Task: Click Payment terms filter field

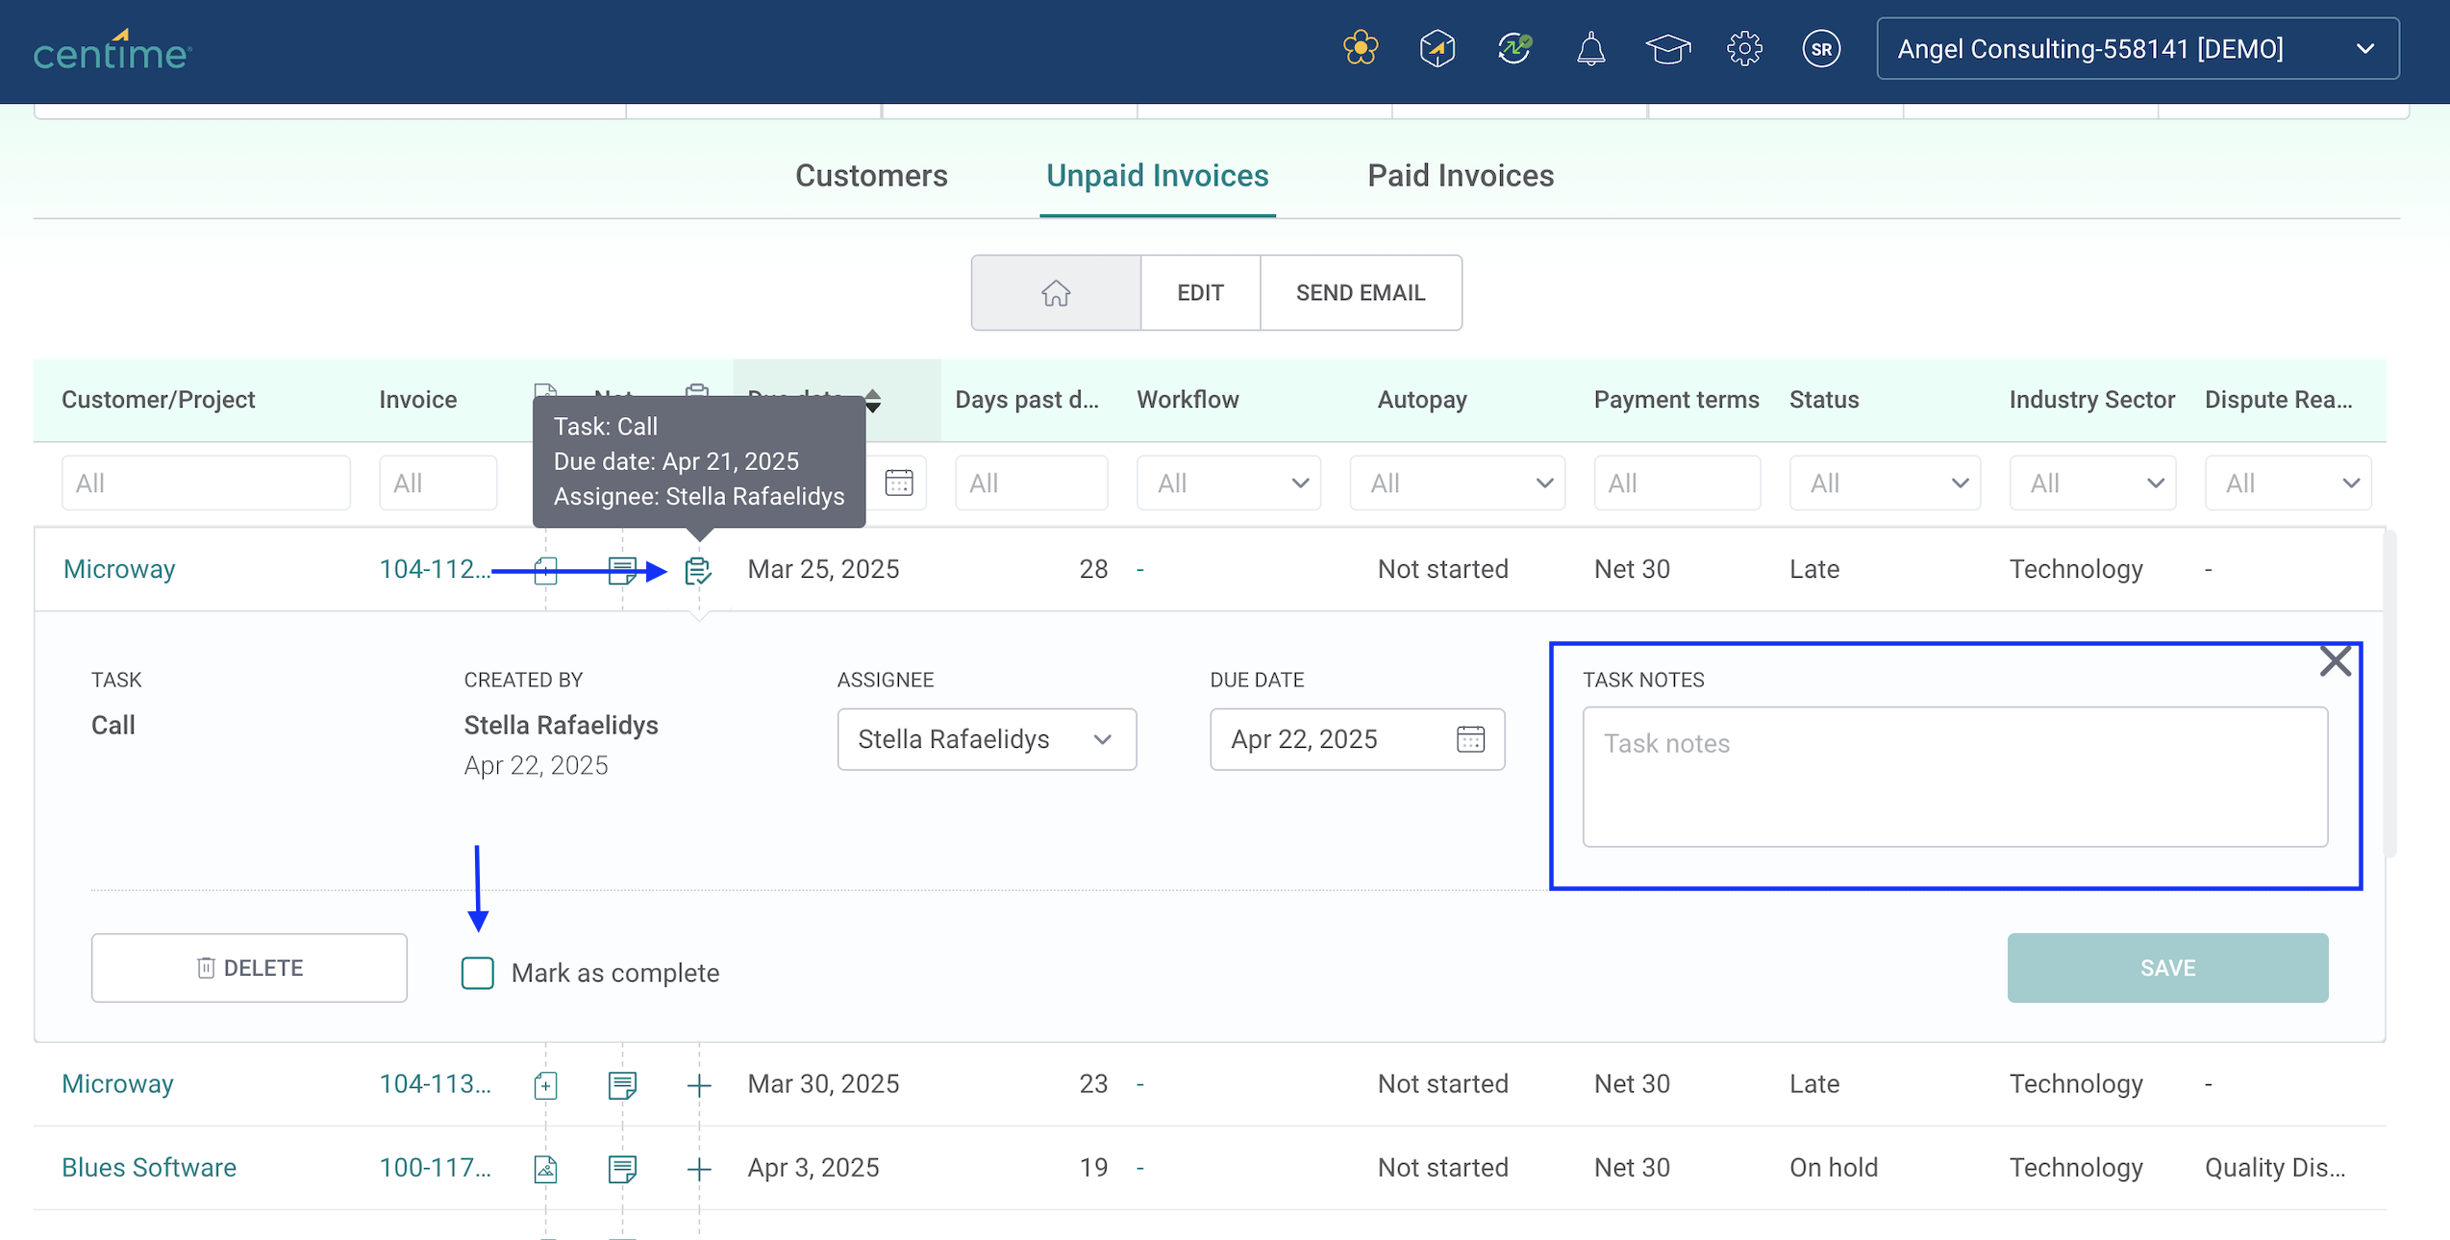Action: (x=1677, y=483)
